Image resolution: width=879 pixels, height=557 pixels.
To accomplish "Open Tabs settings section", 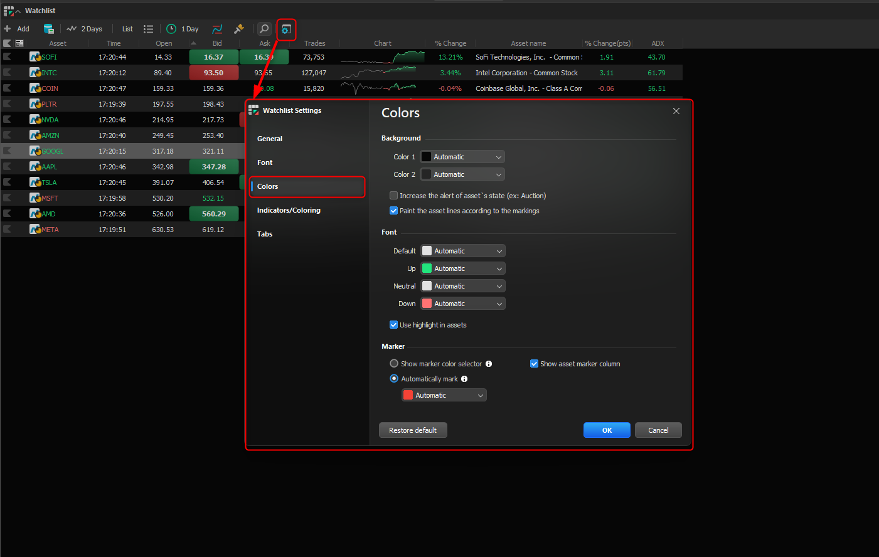I will pos(265,234).
